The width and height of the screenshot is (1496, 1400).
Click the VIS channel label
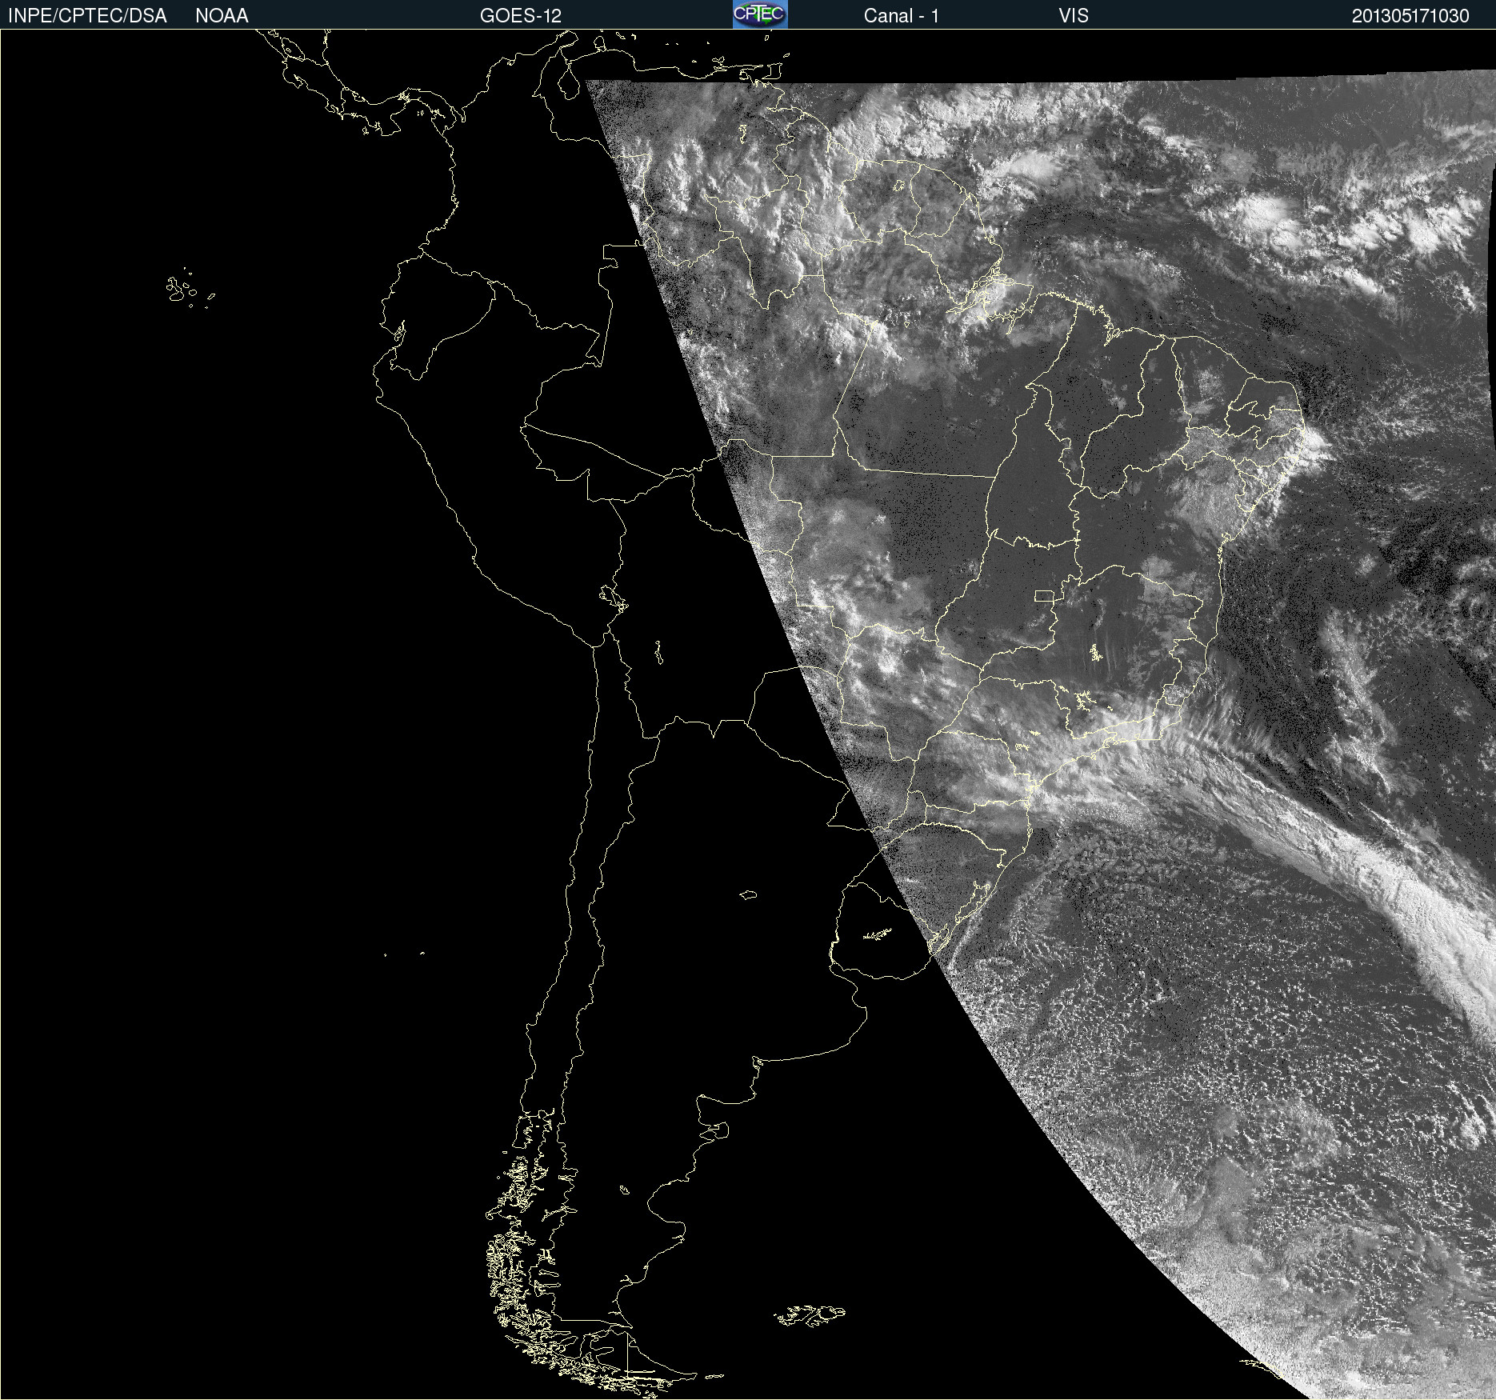point(1074,16)
